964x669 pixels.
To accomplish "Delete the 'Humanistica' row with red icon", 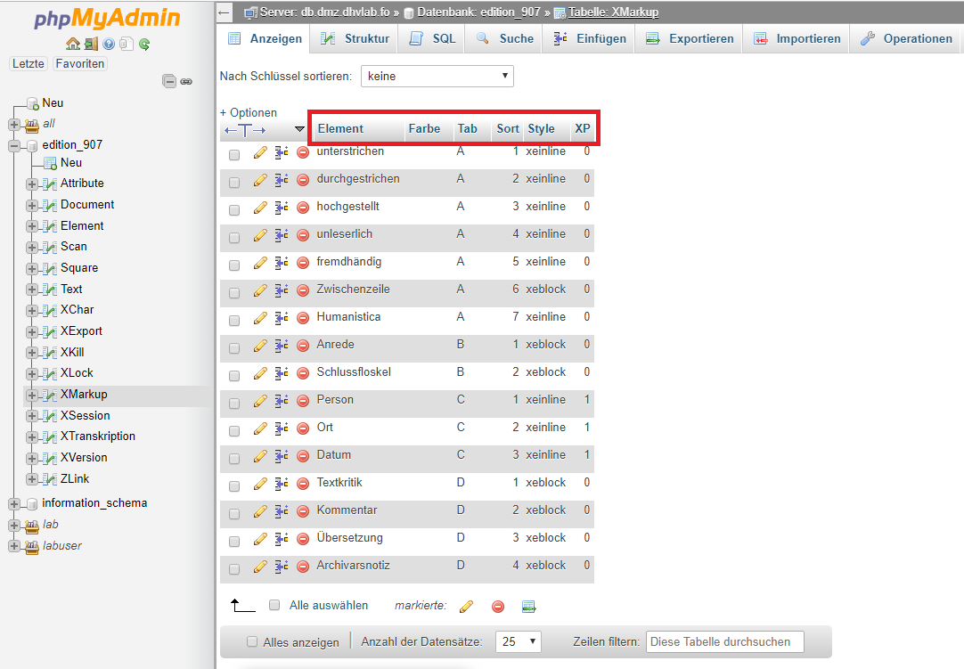I will tap(303, 318).
